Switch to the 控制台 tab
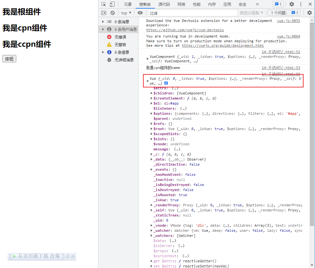 [145, 4]
